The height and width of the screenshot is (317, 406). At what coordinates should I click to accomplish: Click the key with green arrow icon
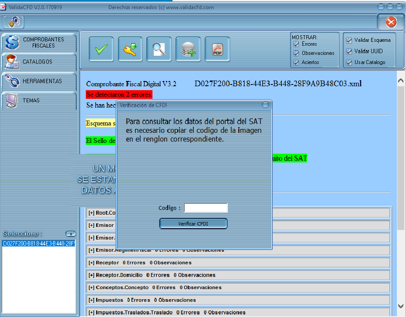click(130, 49)
